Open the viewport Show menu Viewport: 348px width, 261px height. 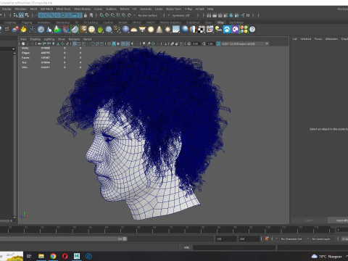[62, 39]
